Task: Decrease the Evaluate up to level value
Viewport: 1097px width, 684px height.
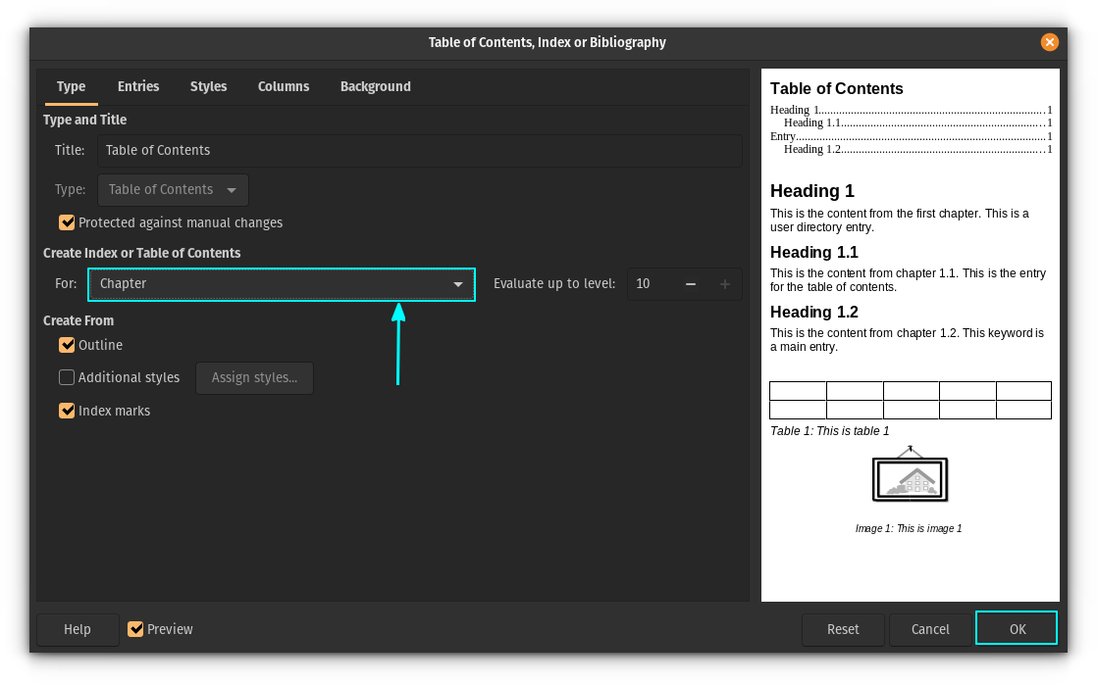Action: click(x=690, y=284)
